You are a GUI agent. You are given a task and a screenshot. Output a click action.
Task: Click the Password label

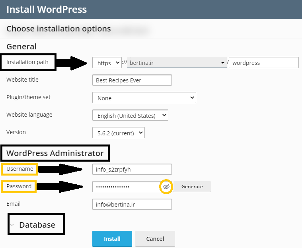pos(19,186)
